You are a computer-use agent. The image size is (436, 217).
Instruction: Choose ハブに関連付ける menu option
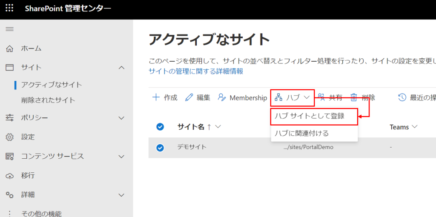302,133
